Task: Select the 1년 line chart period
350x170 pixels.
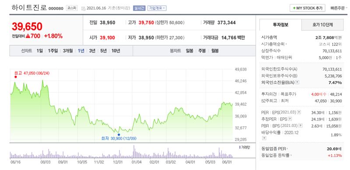Action: (x=81, y=51)
